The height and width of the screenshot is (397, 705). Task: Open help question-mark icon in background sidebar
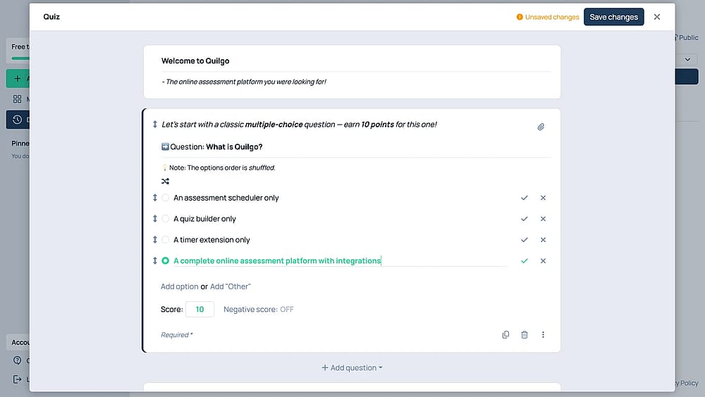click(17, 360)
